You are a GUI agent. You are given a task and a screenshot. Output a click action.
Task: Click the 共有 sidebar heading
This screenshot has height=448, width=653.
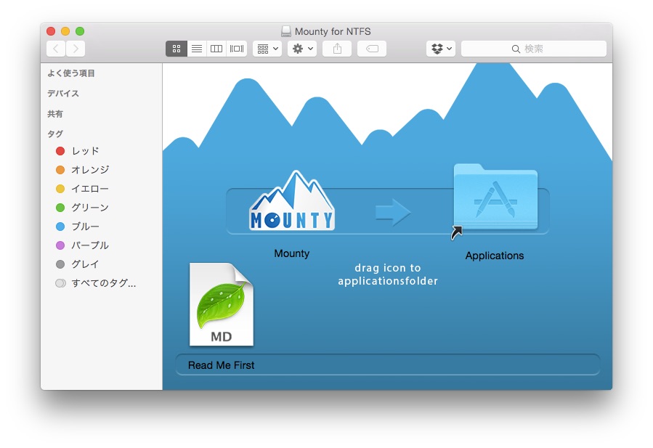tap(55, 114)
